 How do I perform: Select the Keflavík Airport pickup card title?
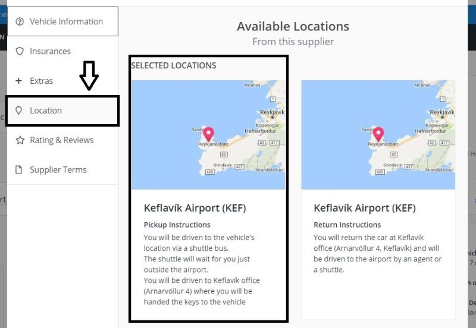pyautogui.click(x=195, y=208)
